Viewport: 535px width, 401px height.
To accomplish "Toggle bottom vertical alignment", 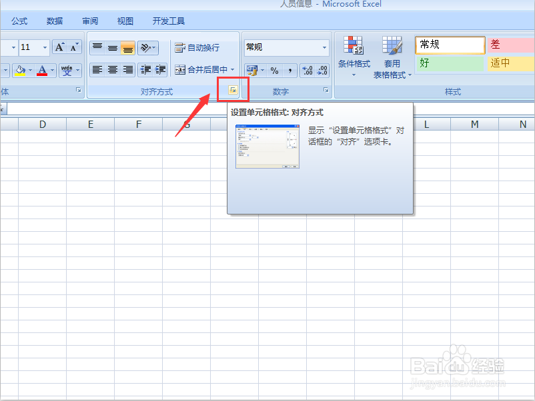I will (128, 48).
